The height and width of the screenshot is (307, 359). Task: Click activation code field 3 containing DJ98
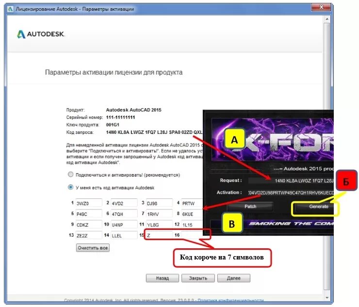[x=159, y=203]
